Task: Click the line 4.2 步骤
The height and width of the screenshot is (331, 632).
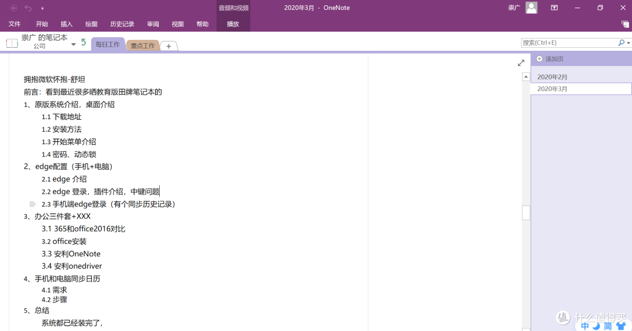Action: 54,299
